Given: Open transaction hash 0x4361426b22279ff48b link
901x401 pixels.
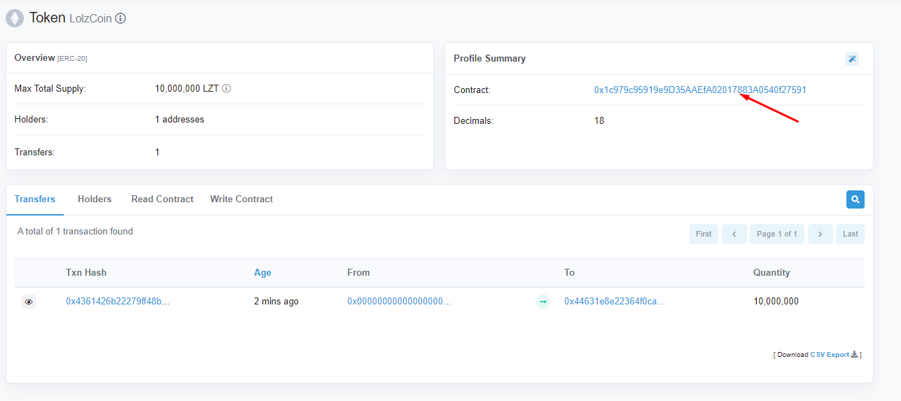Looking at the screenshot, I should [x=118, y=302].
